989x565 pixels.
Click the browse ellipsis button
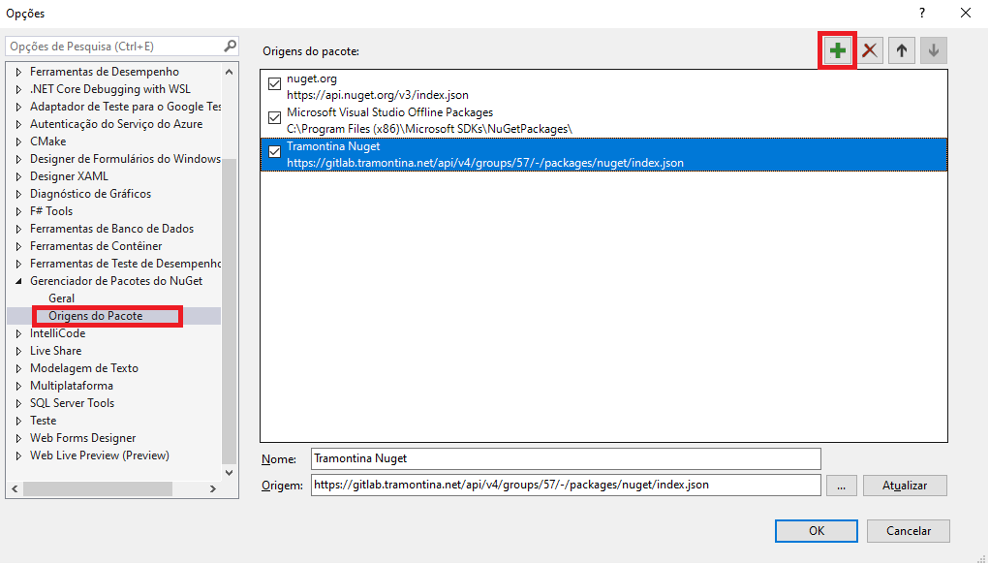pos(839,486)
